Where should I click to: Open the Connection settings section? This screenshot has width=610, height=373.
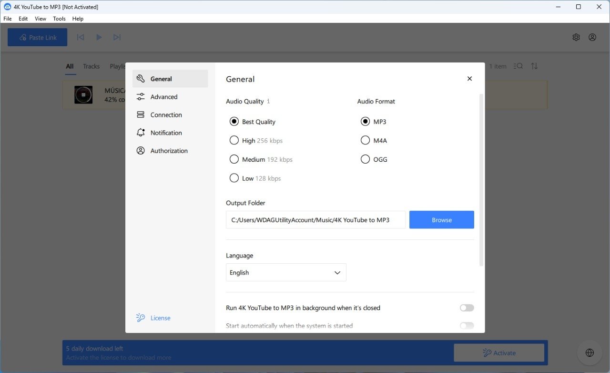tap(170, 115)
